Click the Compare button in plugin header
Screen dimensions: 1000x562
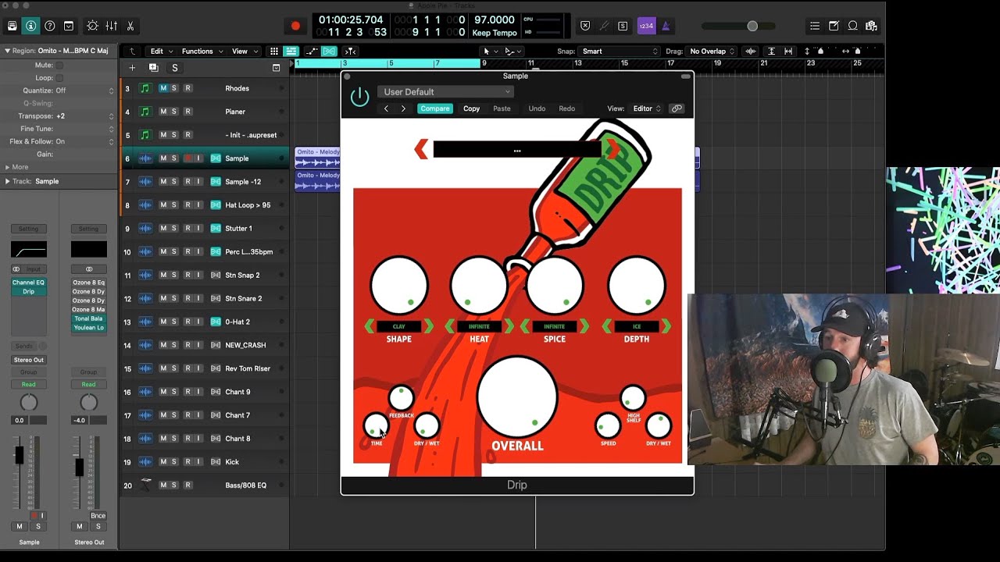435,108
